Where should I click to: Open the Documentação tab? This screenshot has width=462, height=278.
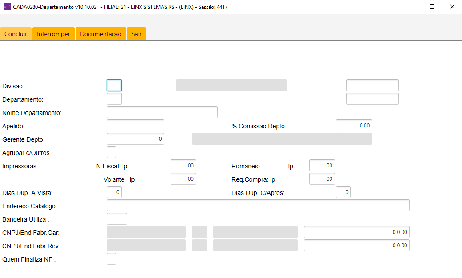click(101, 34)
